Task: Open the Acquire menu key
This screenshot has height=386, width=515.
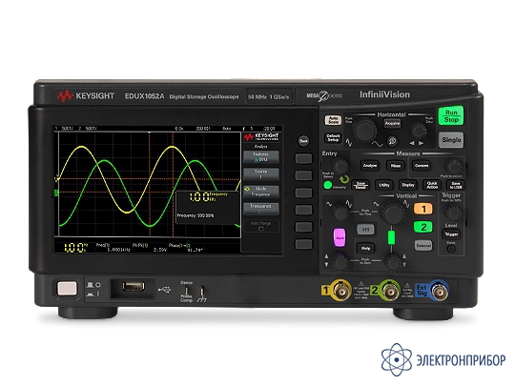Action: coord(392,123)
